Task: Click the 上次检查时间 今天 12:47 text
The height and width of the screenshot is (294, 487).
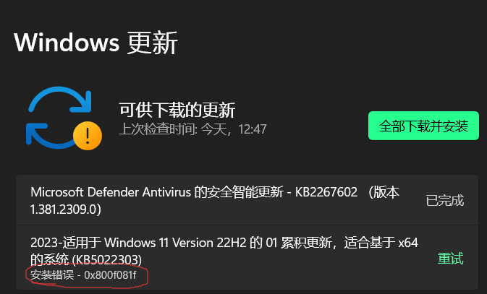Action: tap(192, 129)
